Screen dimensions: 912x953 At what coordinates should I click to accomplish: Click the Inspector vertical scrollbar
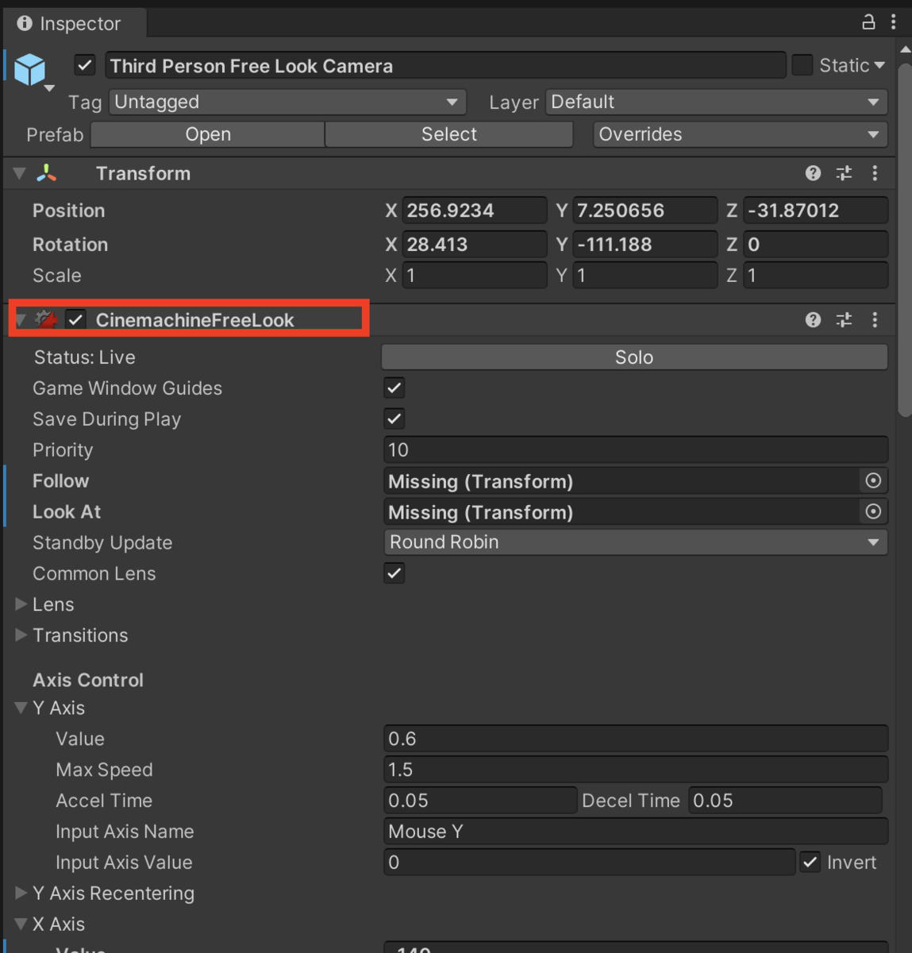(x=905, y=238)
